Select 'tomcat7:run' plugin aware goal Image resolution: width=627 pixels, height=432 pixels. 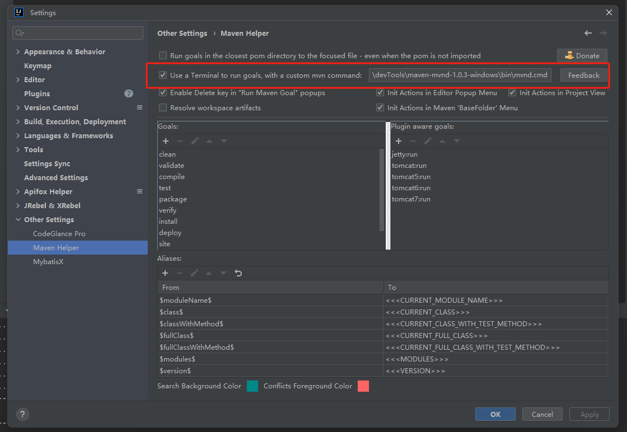pyautogui.click(x=411, y=199)
